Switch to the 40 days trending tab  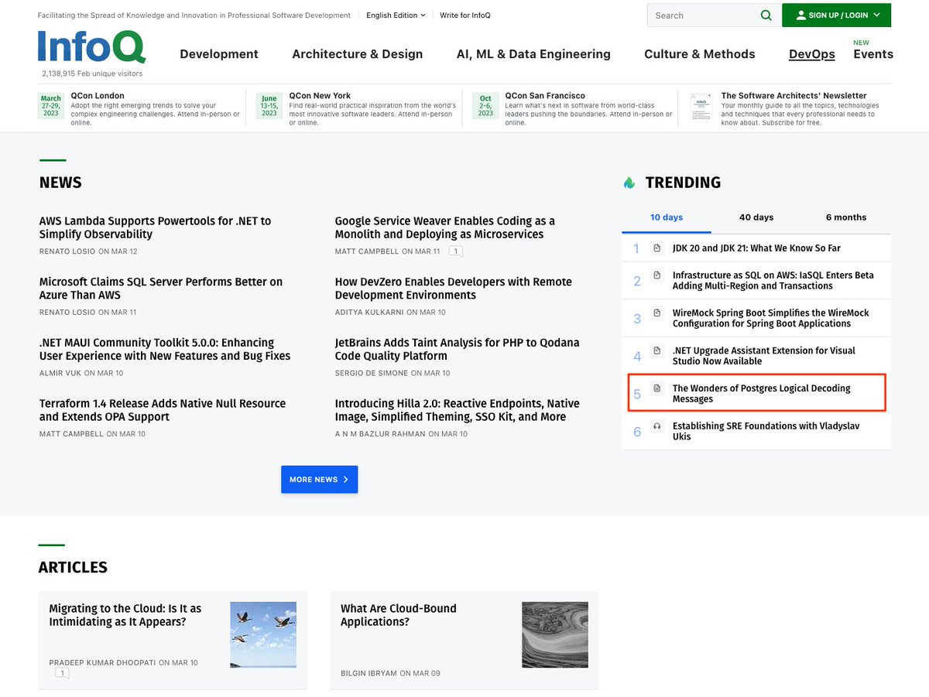click(x=756, y=217)
